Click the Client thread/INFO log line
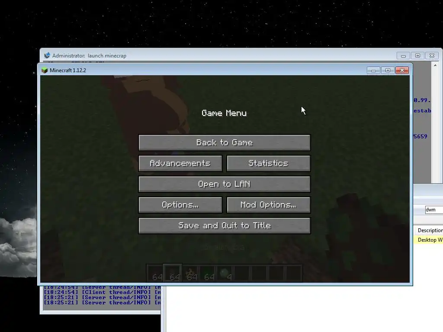The height and width of the screenshot is (332, 443). (x=102, y=292)
